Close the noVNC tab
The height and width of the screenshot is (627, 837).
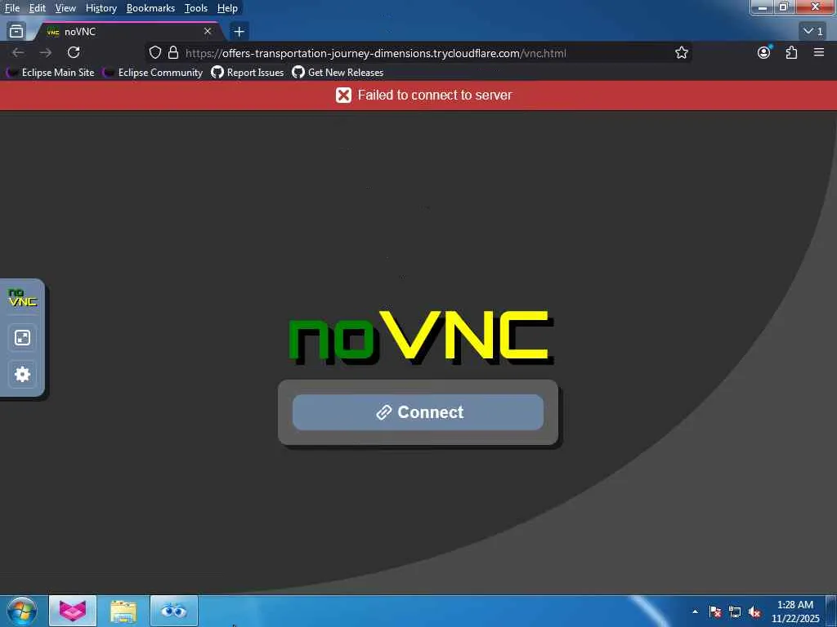click(208, 32)
